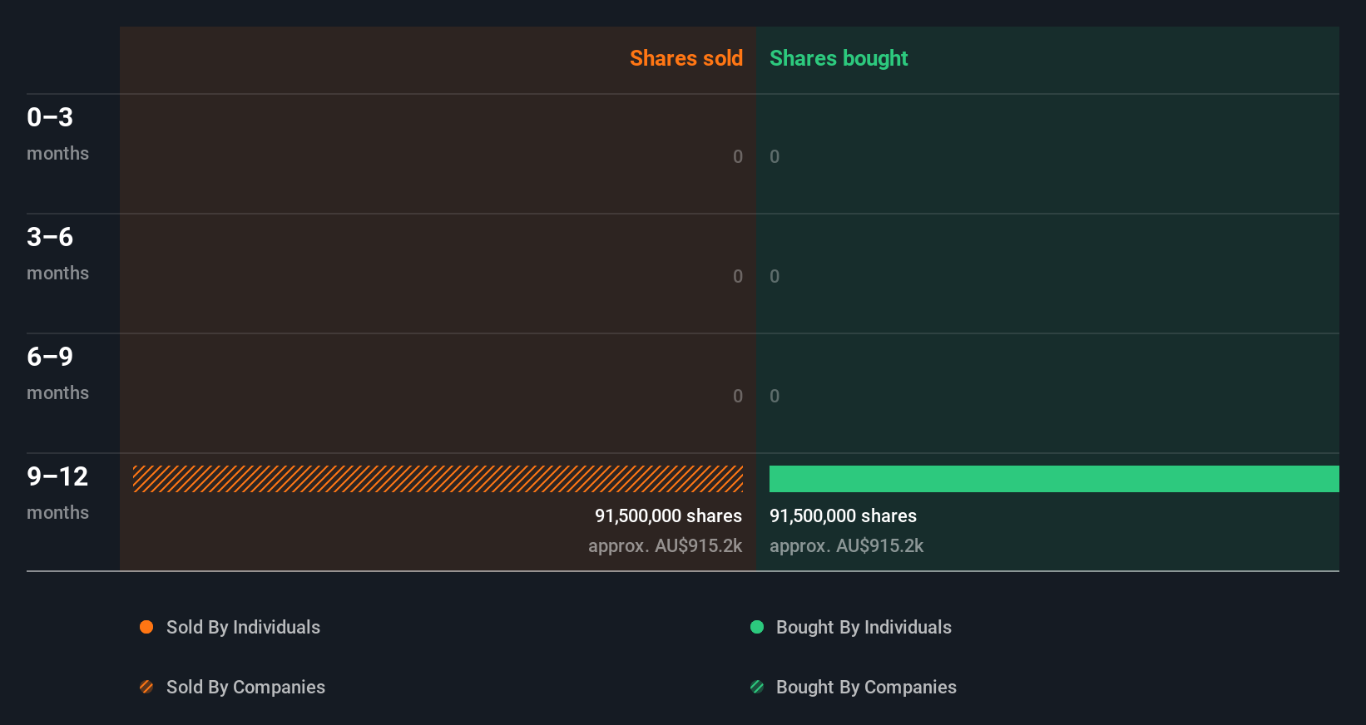Click the solid green 9–12 months bought bar

coord(1054,479)
